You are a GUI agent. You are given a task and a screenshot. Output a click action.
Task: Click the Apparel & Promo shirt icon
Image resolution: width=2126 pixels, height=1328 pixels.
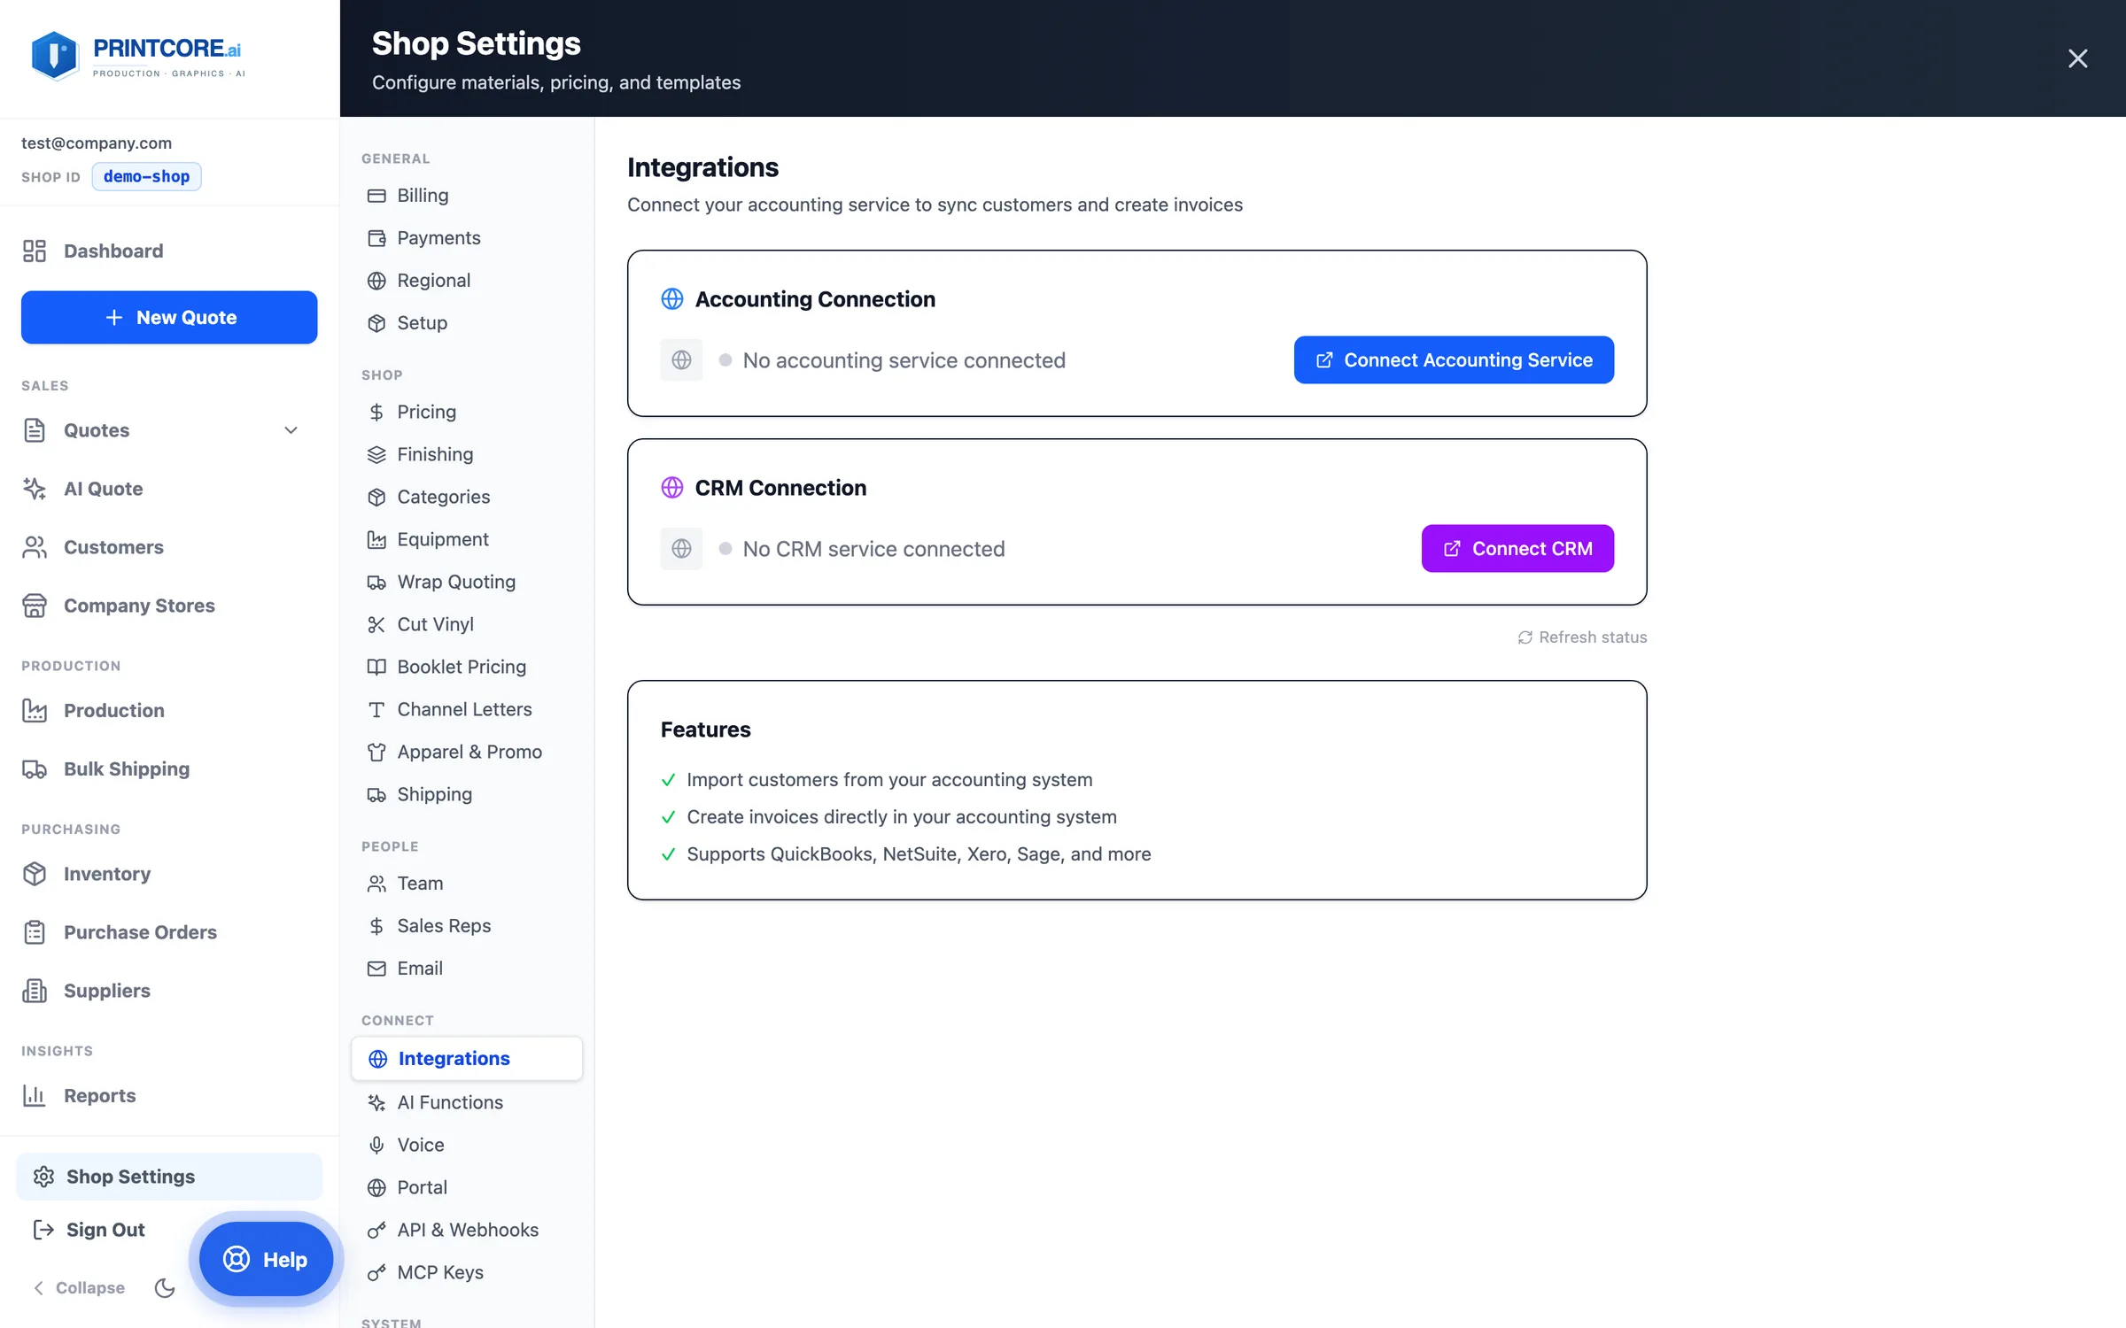pos(376,753)
